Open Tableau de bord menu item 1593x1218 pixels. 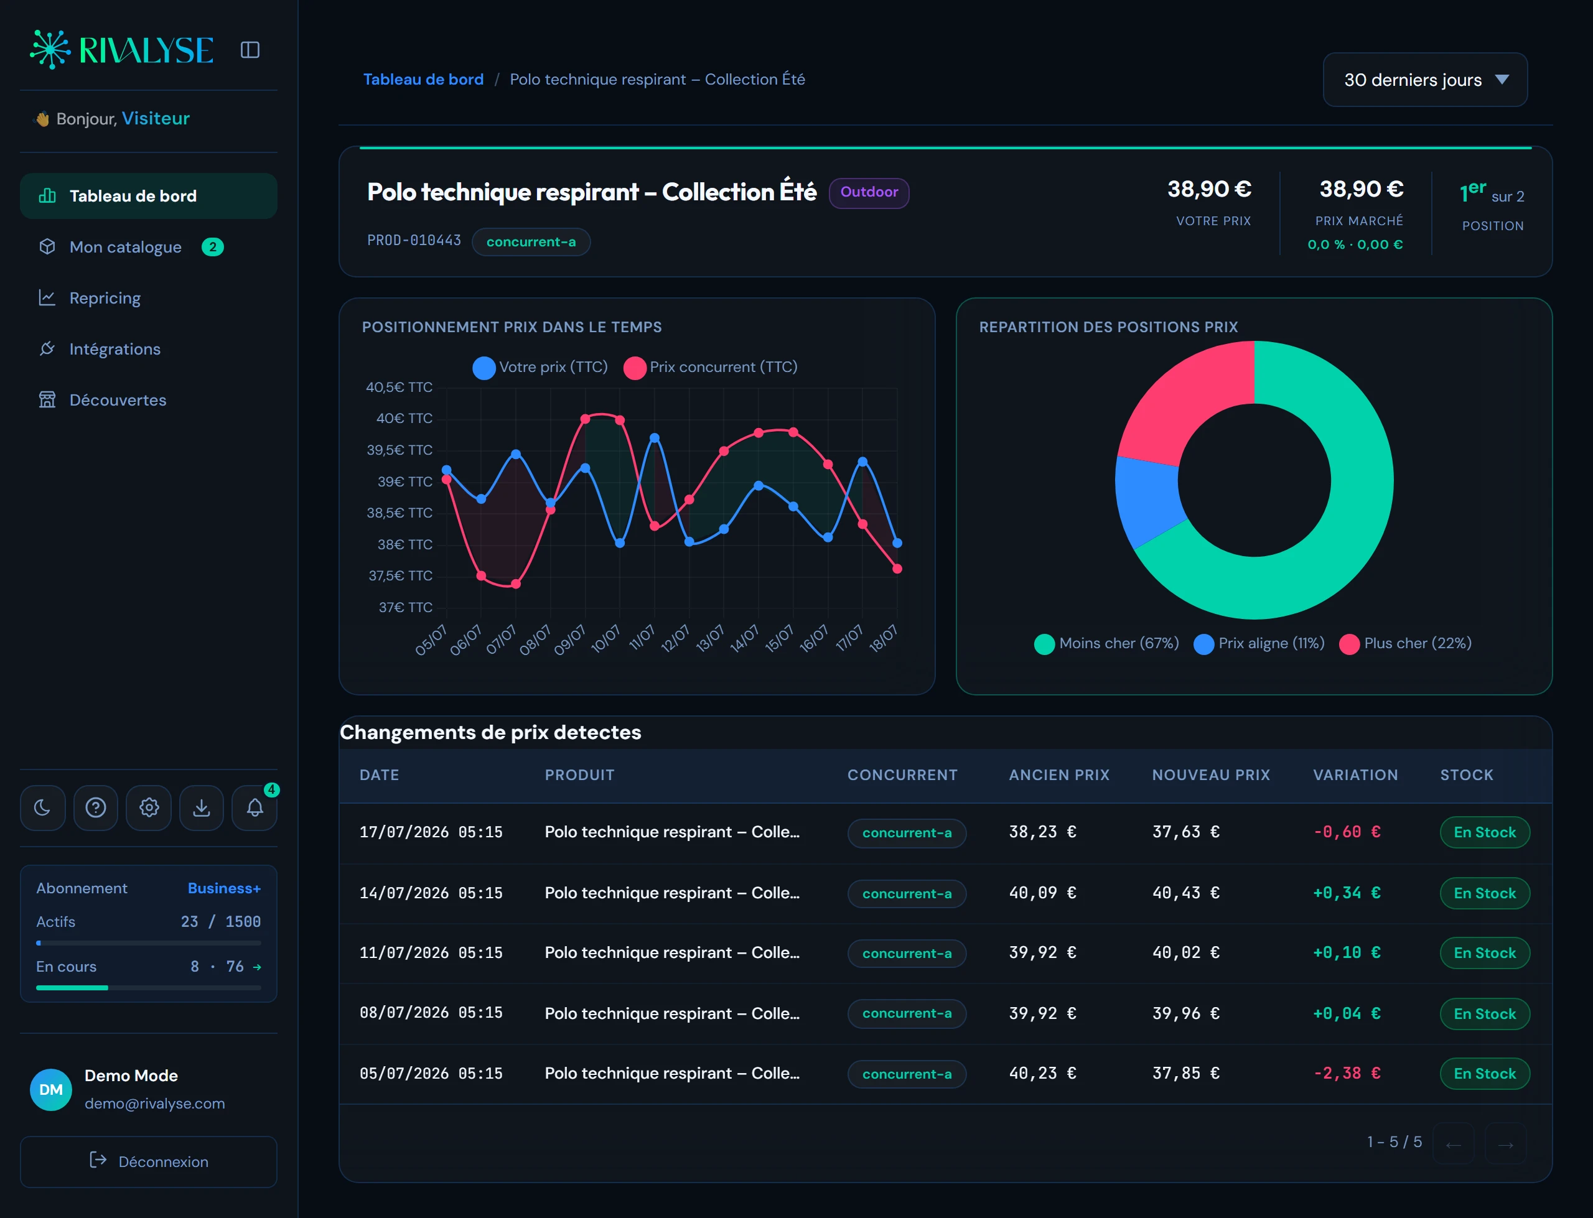(x=149, y=196)
